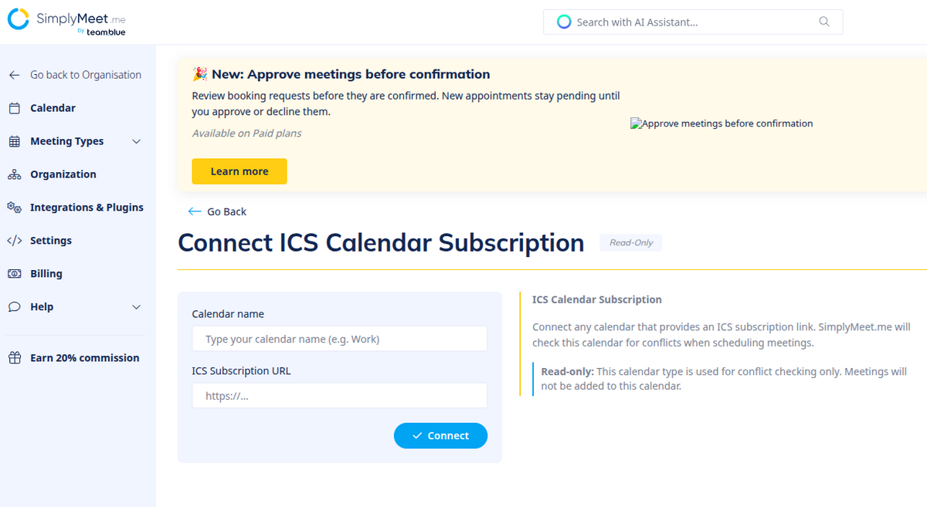Click the Organization hierarchy icon
Screen dimensions: 927x507
(x=14, y=174)
